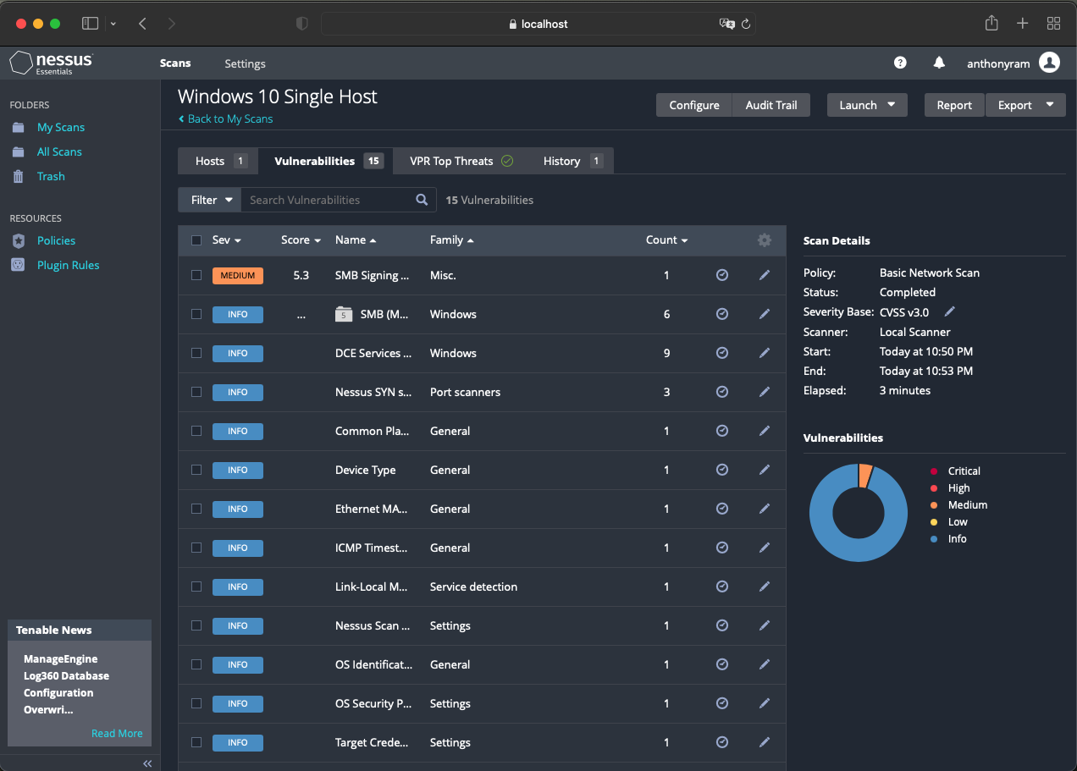The image size is (1077, 771).
Task: Open the Launch dropdown menu
Action: [866, 105]
